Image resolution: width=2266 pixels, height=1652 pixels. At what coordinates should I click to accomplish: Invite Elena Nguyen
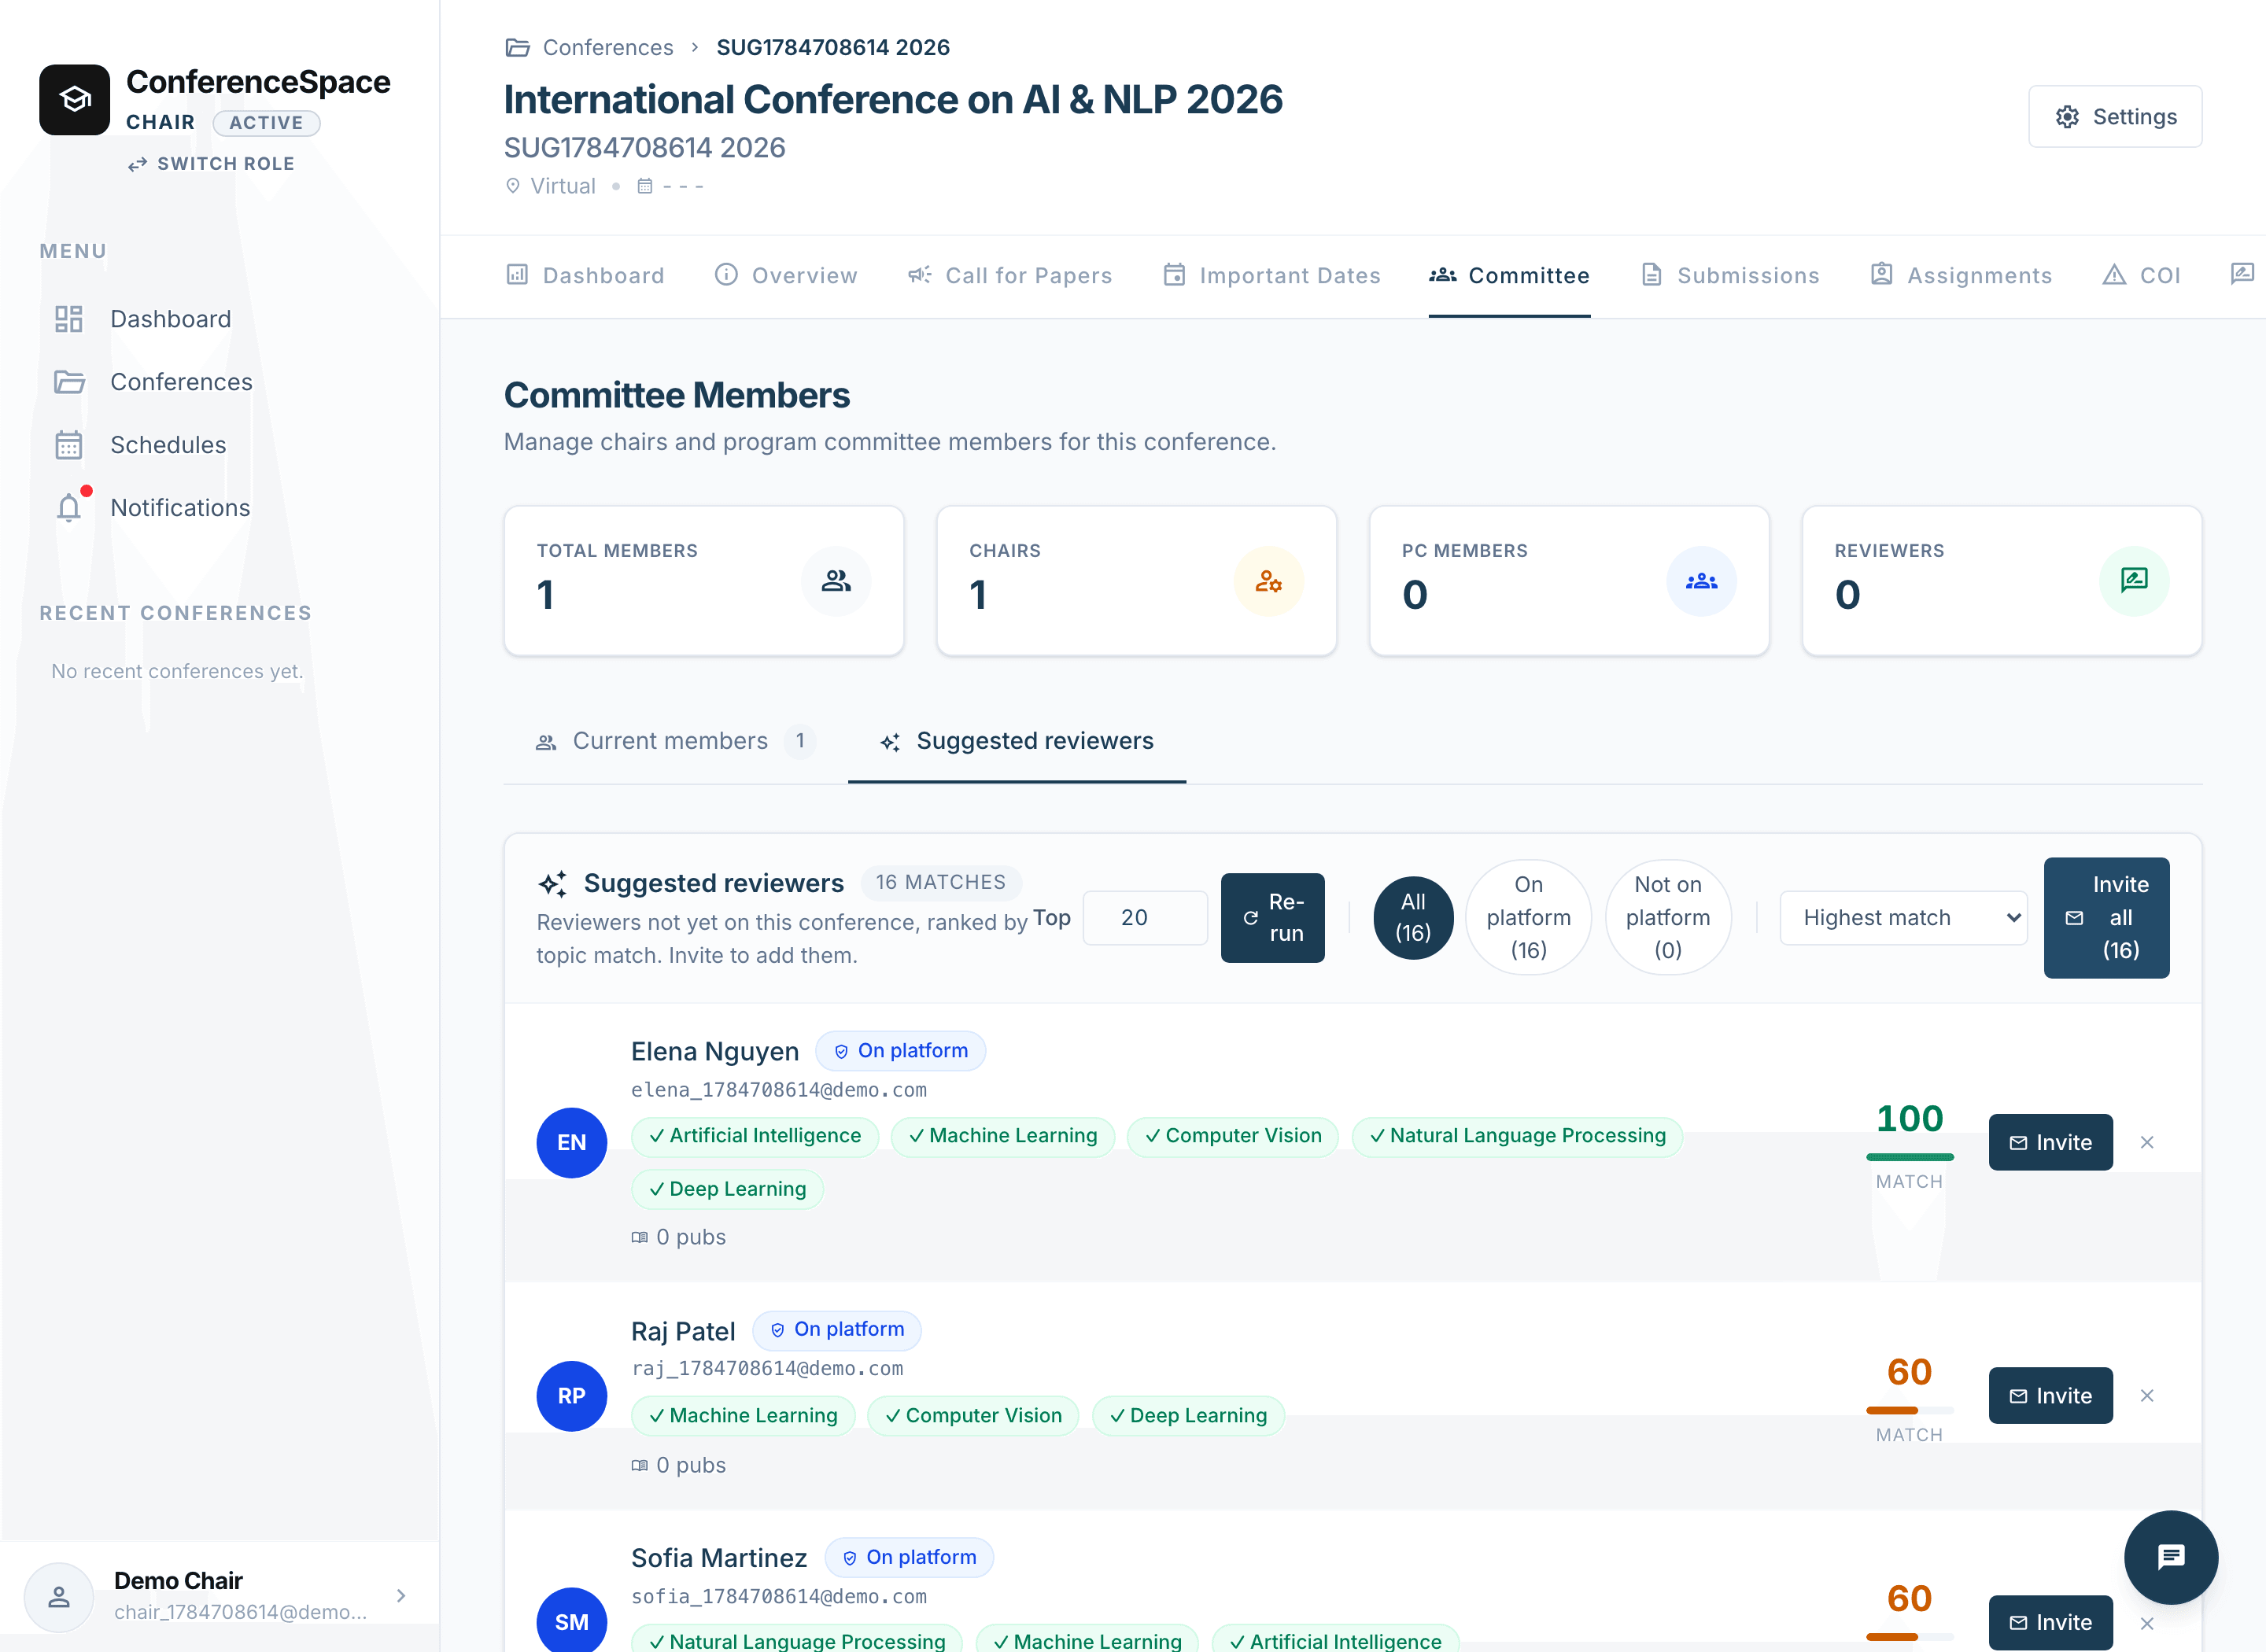click(2050, 1142)
